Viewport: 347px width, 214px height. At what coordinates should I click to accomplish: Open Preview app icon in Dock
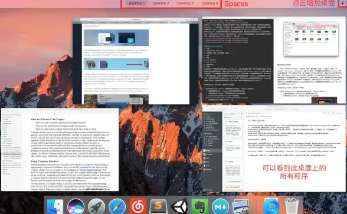click(x=241, y=206)
